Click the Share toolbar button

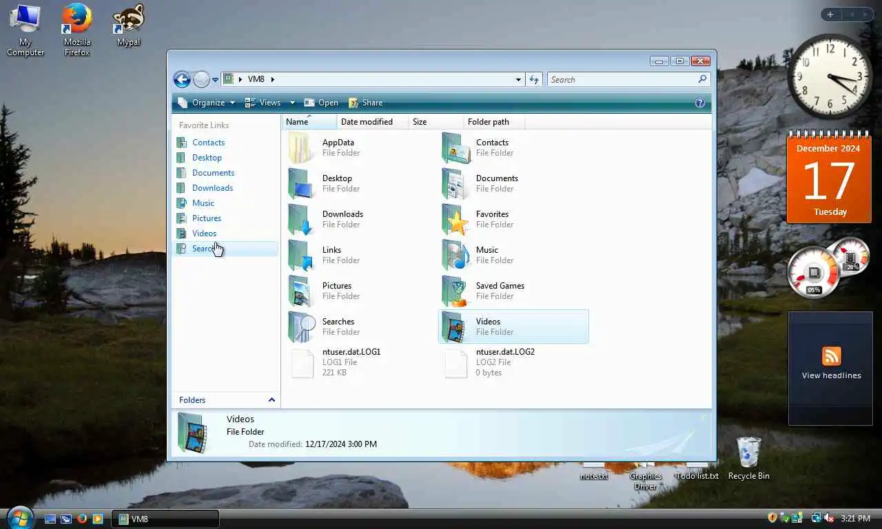click(x=365, y=103)
